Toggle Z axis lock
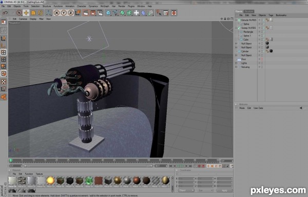Screen dimensions: 308x197 point(70,13)
